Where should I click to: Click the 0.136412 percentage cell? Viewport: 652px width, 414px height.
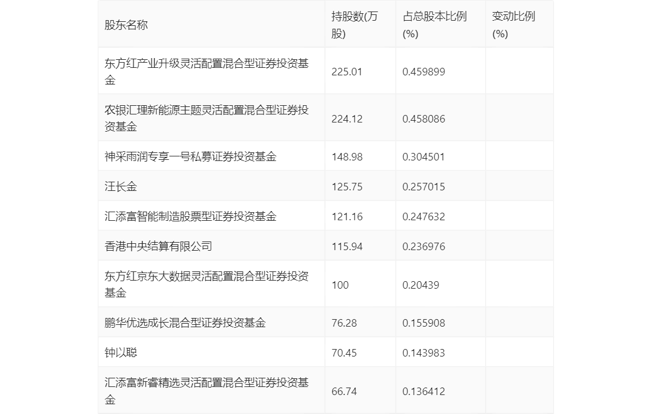pos(424,392)
